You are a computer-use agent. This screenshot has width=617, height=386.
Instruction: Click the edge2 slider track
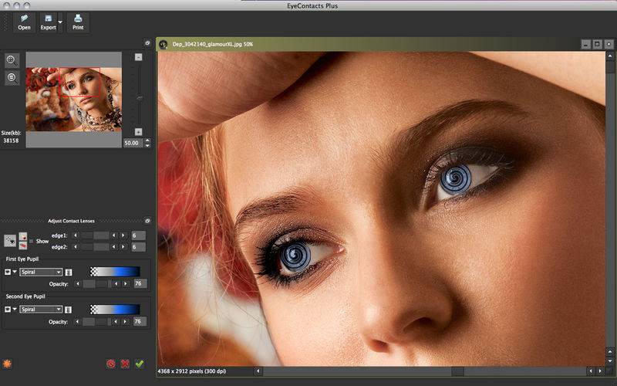tap(95, 247)
